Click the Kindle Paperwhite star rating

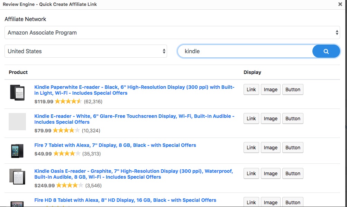(x=69, y=102)
